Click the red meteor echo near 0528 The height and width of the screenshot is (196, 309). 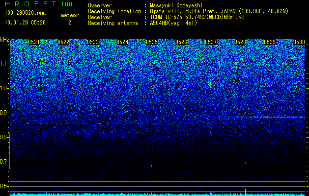coord(245,163)
